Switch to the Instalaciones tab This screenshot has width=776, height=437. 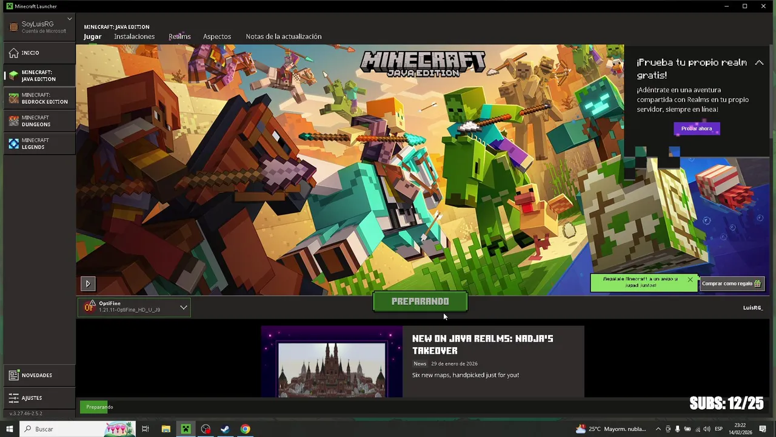pyautogui.click(x=135, y=36)
